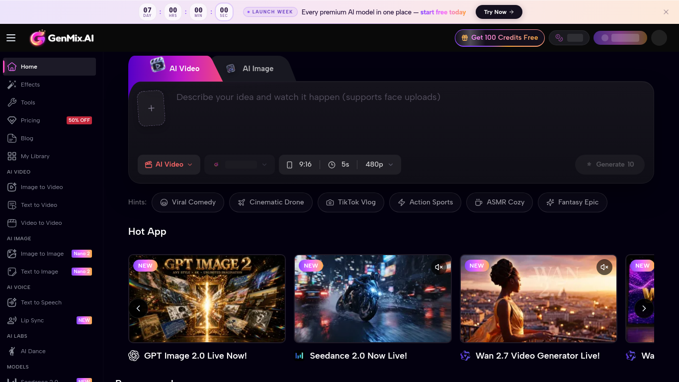Dismiss the launch week banner with the X
The image size is (679, 382).
pyautogui.click(x=666, y=12)
